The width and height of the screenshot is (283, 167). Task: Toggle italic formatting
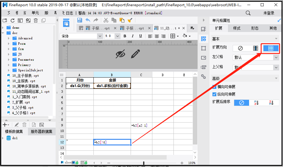(133, 36)
